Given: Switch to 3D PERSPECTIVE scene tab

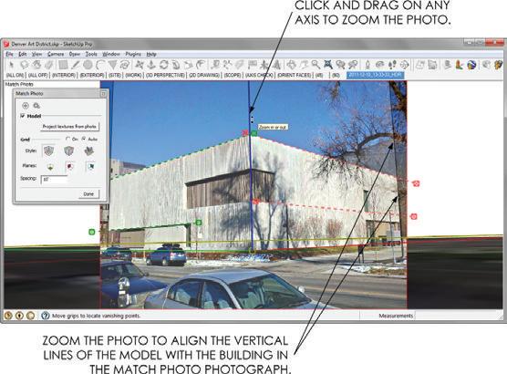Looking at the screenshot, I should (x=165, y=75).
